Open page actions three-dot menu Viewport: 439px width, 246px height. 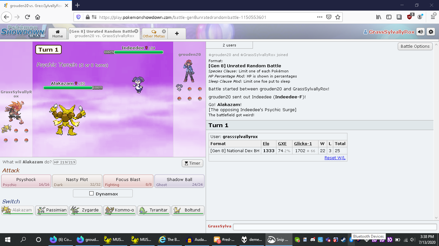click(x=319, y=17)
